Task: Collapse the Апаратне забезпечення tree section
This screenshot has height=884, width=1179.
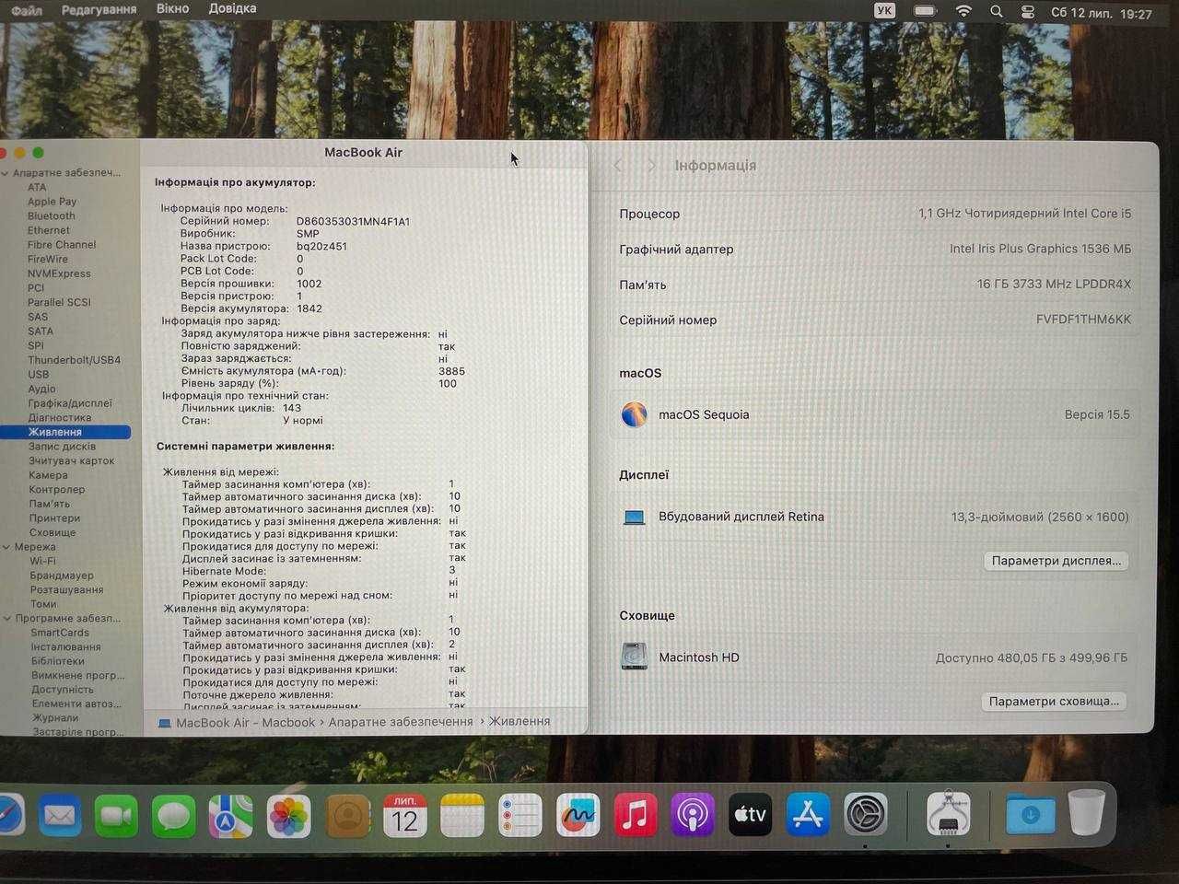Action: tap(6, 173)
